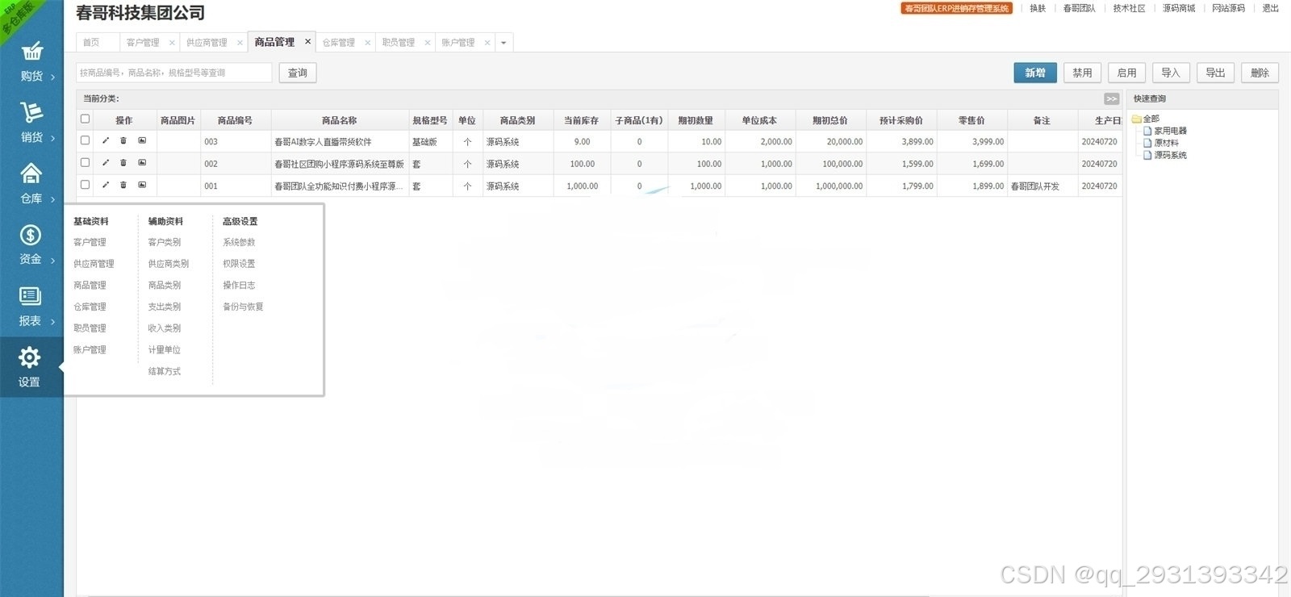Select 权限设置 in settings menu
This screenshot has height=597, width=1291.
(x=239, y=264)
